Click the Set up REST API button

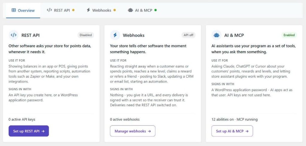click(29, 131)
